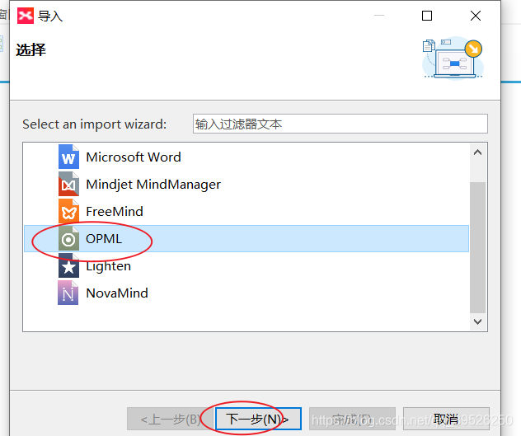This screenshot has width=521, height=436.
Task: Click the Microsoft Word file icon
Action: pos(68,157)
